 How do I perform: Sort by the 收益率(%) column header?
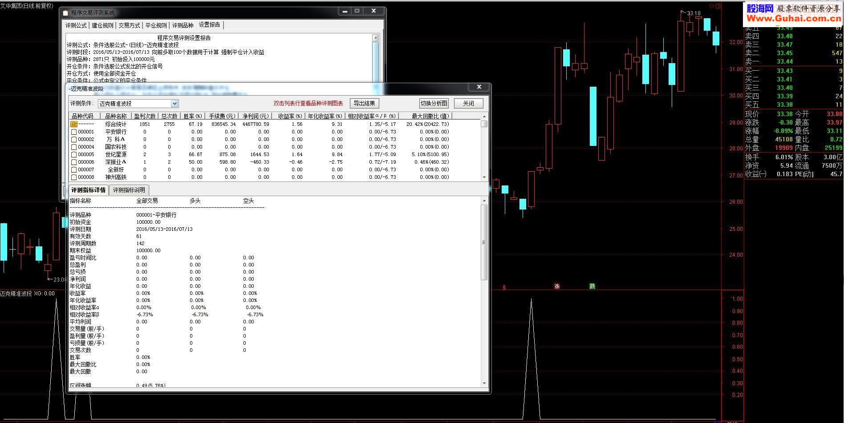tap(288, 116)
